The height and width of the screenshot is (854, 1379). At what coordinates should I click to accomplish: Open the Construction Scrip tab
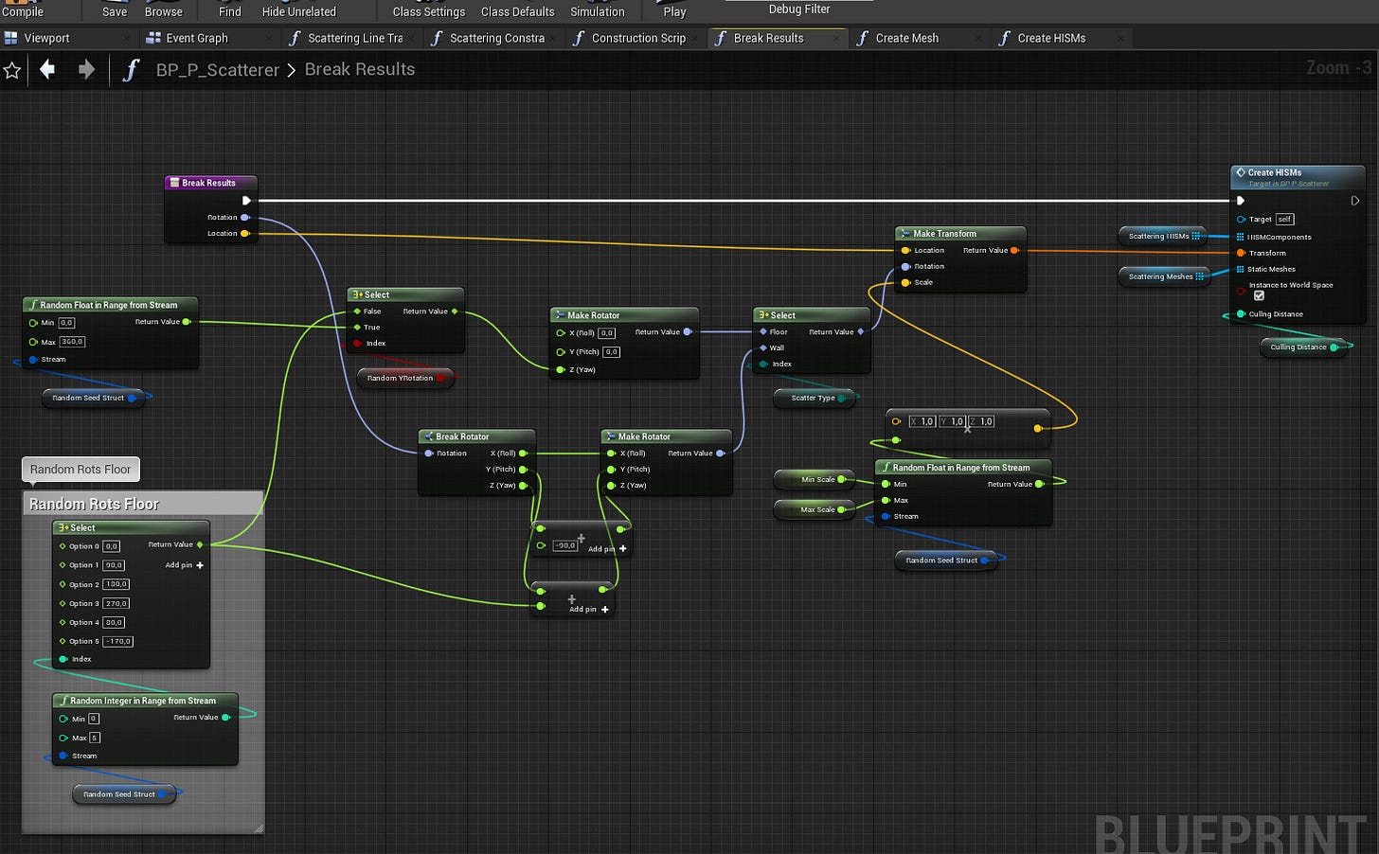pos(638,38)
